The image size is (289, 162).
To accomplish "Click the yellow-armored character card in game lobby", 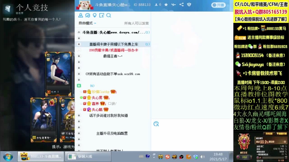I will (x=67, y=120).
